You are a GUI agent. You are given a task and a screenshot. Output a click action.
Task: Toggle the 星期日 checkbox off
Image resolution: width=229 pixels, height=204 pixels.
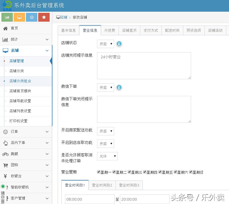191,172
